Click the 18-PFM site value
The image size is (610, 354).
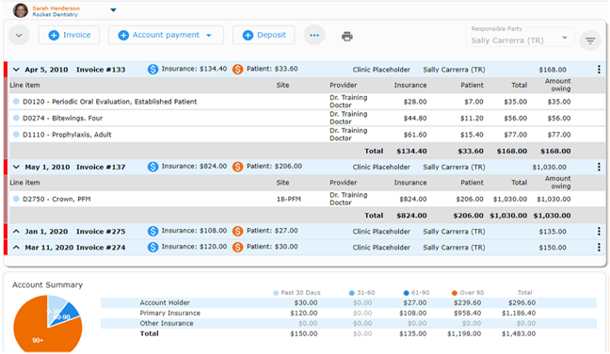pyautogui.click(x=288, y=200)
